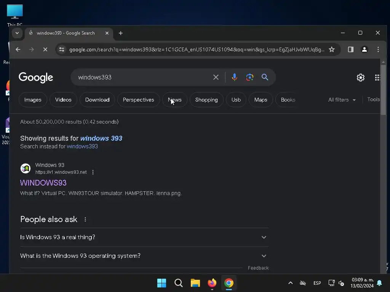The image size is (390, 292).
Task: Click the OneDrive cloud tray icon
Action: [303, 283]
